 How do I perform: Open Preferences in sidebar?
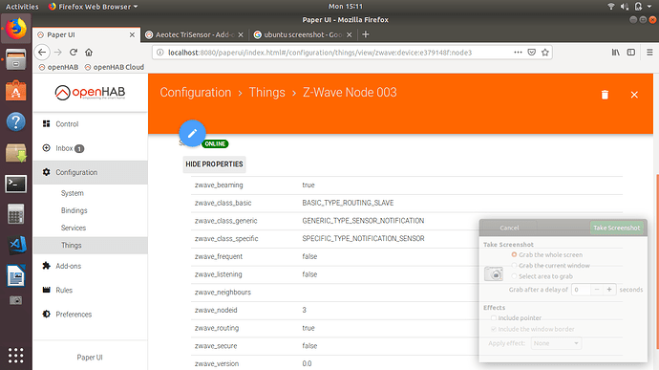[91, 314]
